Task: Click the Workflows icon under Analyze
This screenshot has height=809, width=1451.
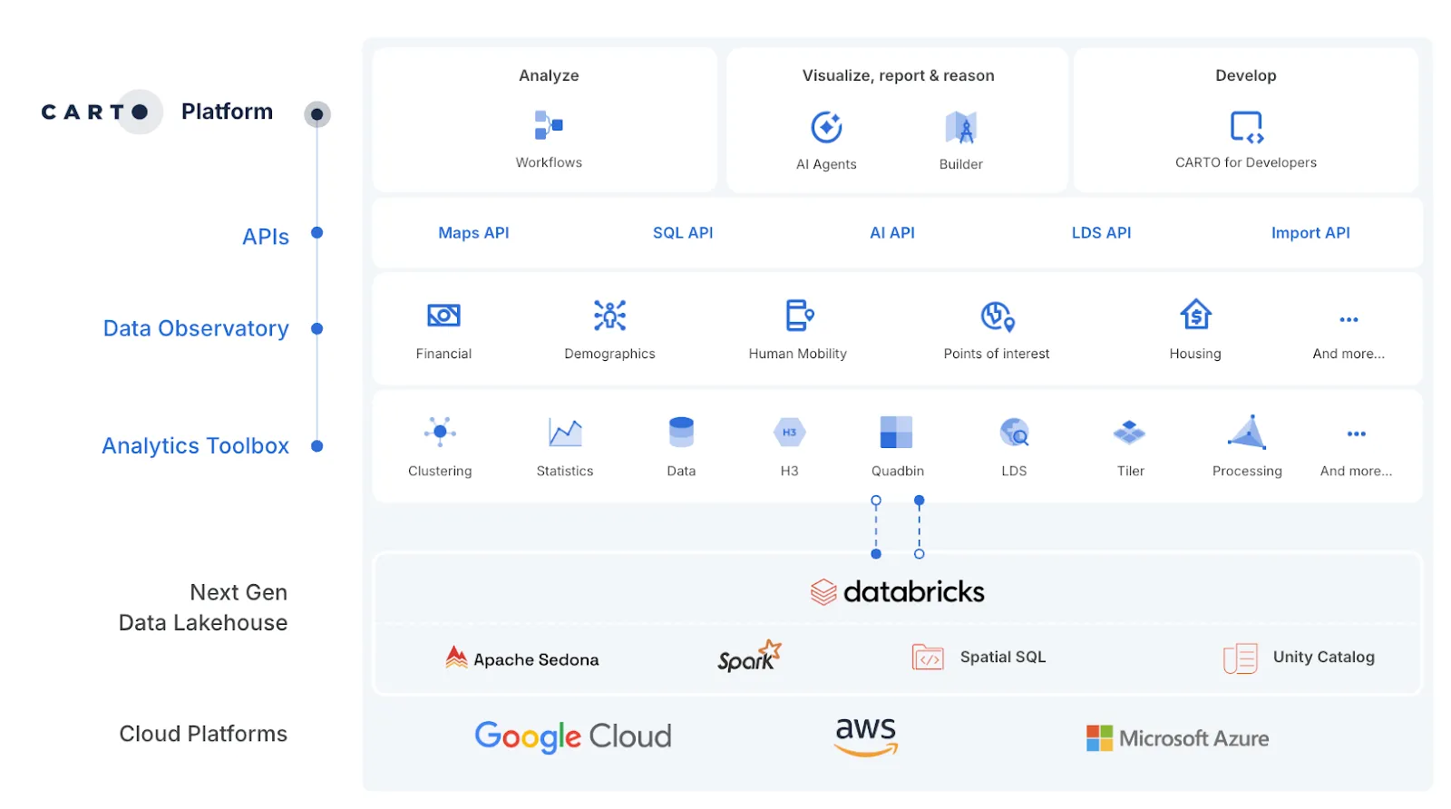Action: [549, 125]
